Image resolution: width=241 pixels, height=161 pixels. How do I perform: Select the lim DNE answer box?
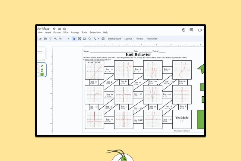[138, 120]
